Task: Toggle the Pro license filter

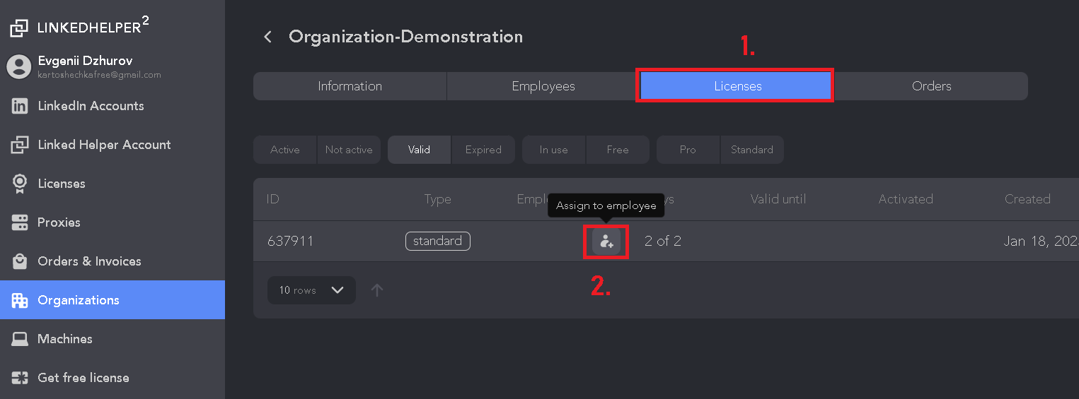Action: pyautogui.click(x=688, y=150)
